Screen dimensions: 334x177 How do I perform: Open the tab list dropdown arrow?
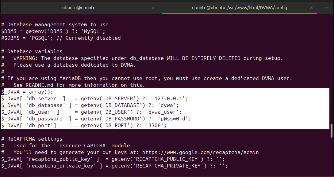(x=327, y=8)
